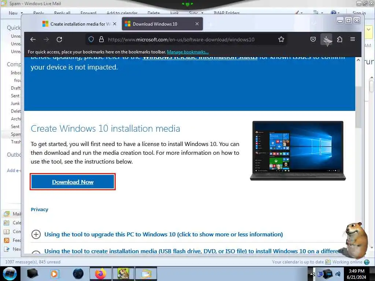Open the Feeds shortcut in Live Mail sidebar
375x281 pixels.
point(12,240)
